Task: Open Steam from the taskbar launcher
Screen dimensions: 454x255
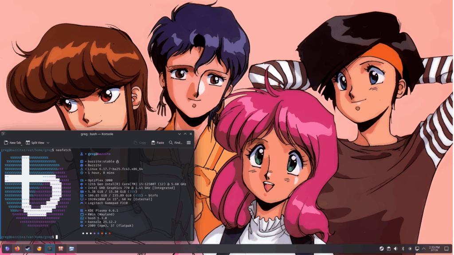Action: point(28,249)
